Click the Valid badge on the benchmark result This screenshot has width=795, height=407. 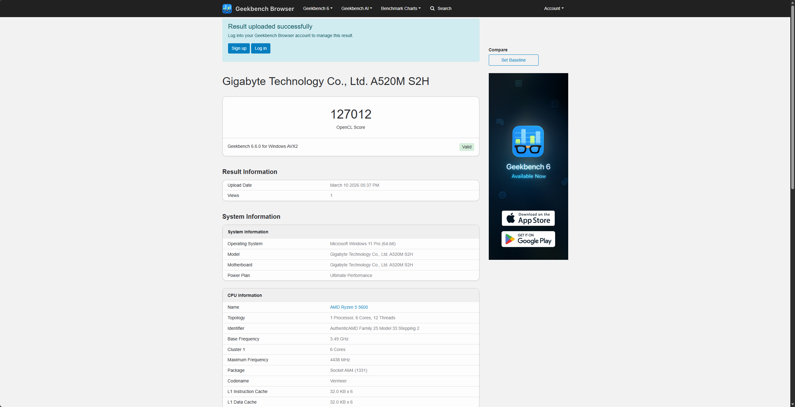pos(466,147)
